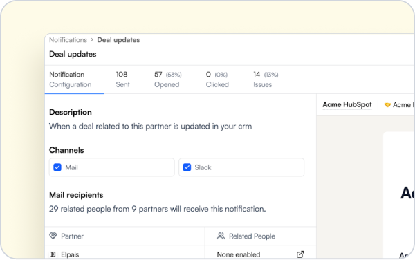Open the Notification Configuration tab
Screen dimensions: 415x260
point(70,80)
